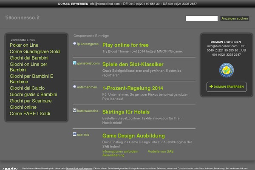Click the Try Blood Throne now description
Viewport: 255px width, 170px height.
142,51
